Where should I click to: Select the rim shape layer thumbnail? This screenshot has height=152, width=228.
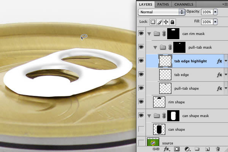point(159,102)
